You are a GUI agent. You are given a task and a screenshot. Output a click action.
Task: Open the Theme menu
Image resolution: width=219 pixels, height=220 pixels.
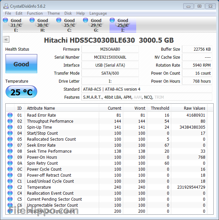(x=54, y=13)
